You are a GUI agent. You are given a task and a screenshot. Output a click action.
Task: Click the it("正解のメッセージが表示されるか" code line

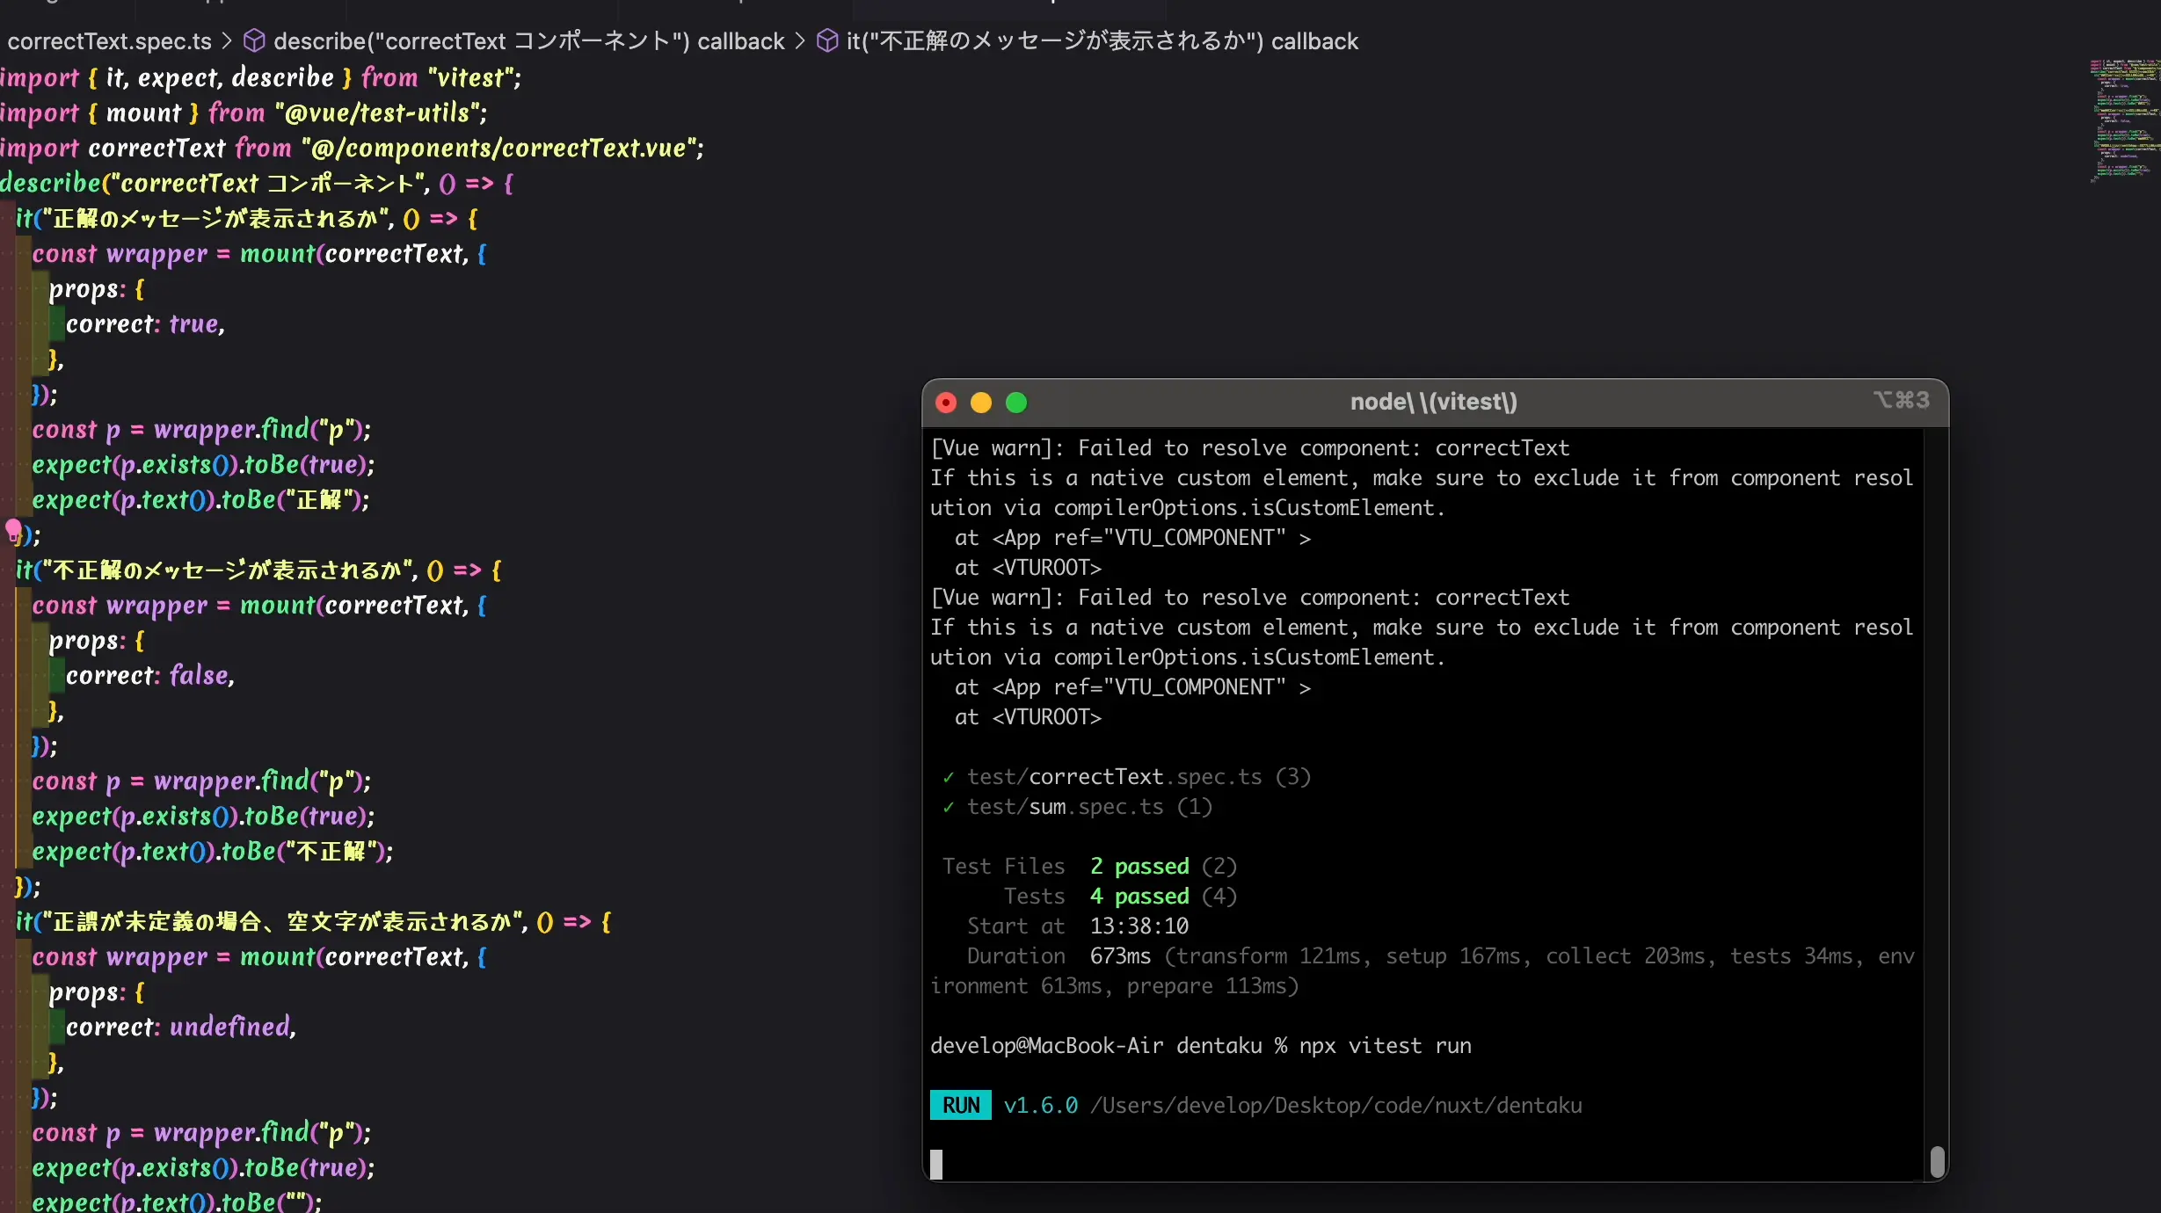coord(247,219)
